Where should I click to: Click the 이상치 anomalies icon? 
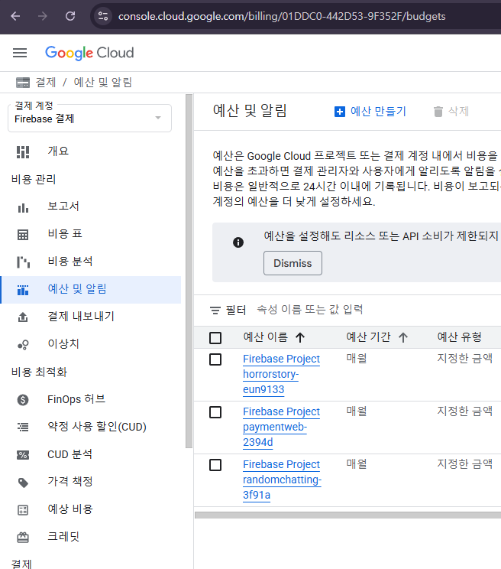23,344
